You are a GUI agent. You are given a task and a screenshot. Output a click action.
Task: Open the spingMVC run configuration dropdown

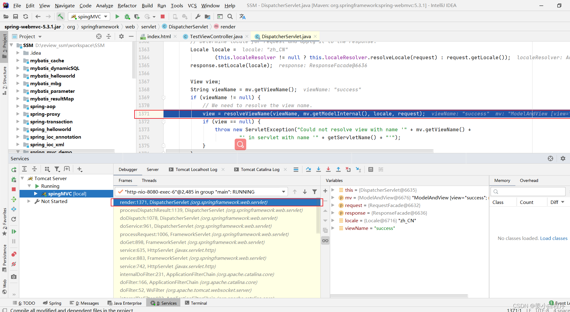(x=89, y=16)
